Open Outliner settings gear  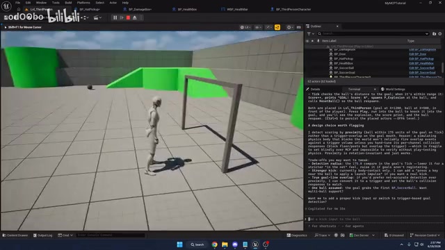[x=440, y=34]
